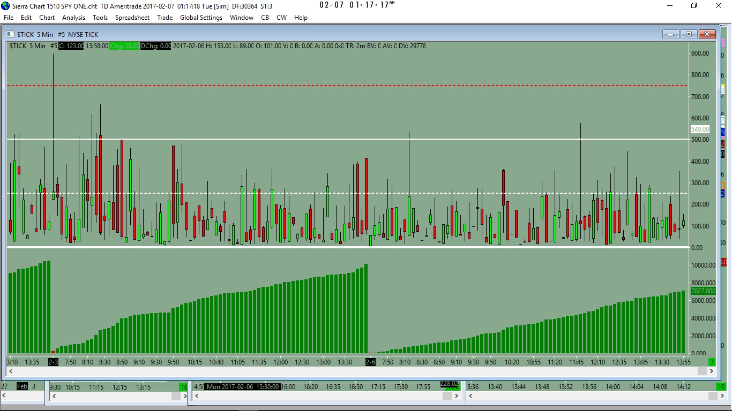Open the Trade menu
732x411 pixels.
click(165, 18)
